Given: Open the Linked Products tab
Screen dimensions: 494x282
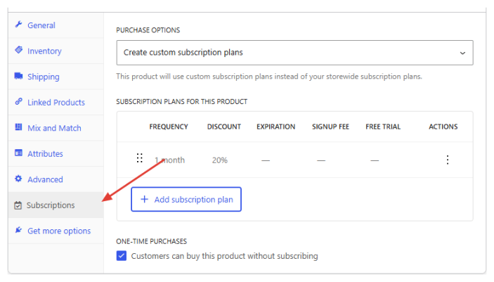Looking at the screenshot, I should point(56,102).
